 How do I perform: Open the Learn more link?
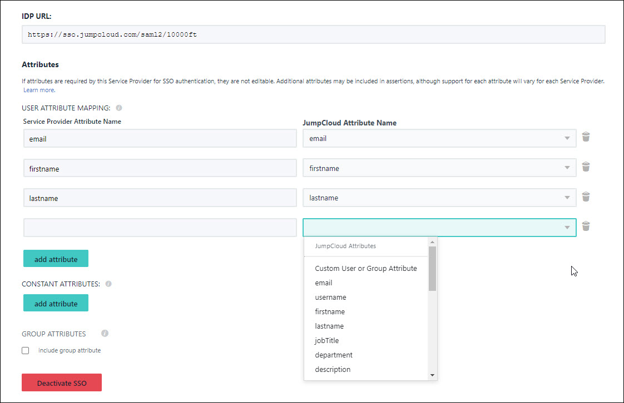click(x=38, y=89)
